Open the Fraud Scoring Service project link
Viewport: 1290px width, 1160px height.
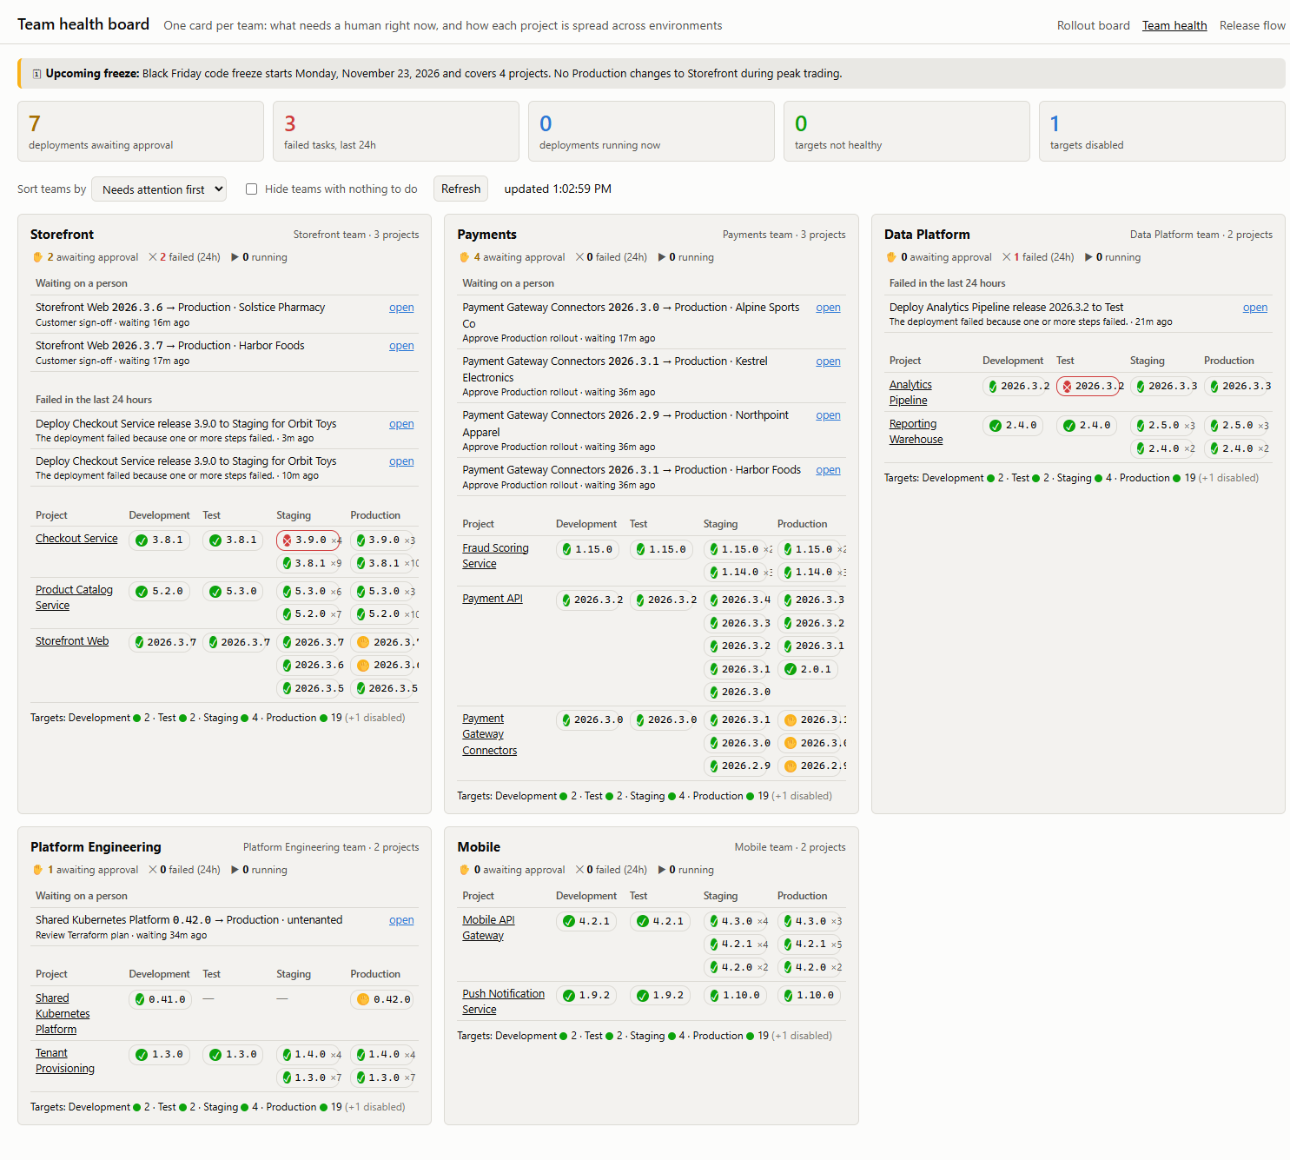pos(495,556)
